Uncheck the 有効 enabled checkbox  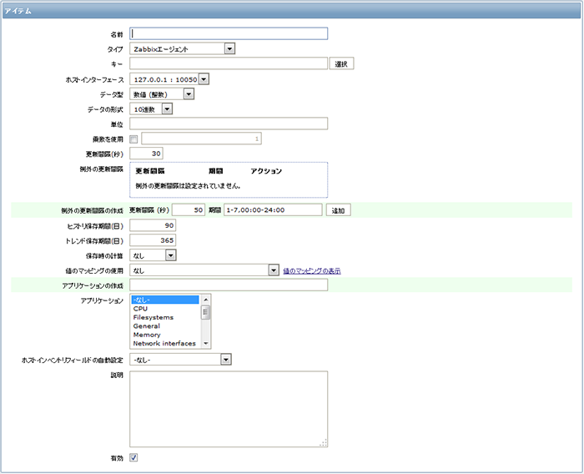(133, 457)
